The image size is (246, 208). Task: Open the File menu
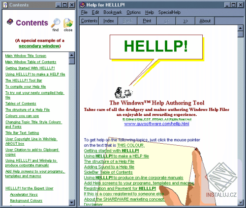(x=84, y=12)
